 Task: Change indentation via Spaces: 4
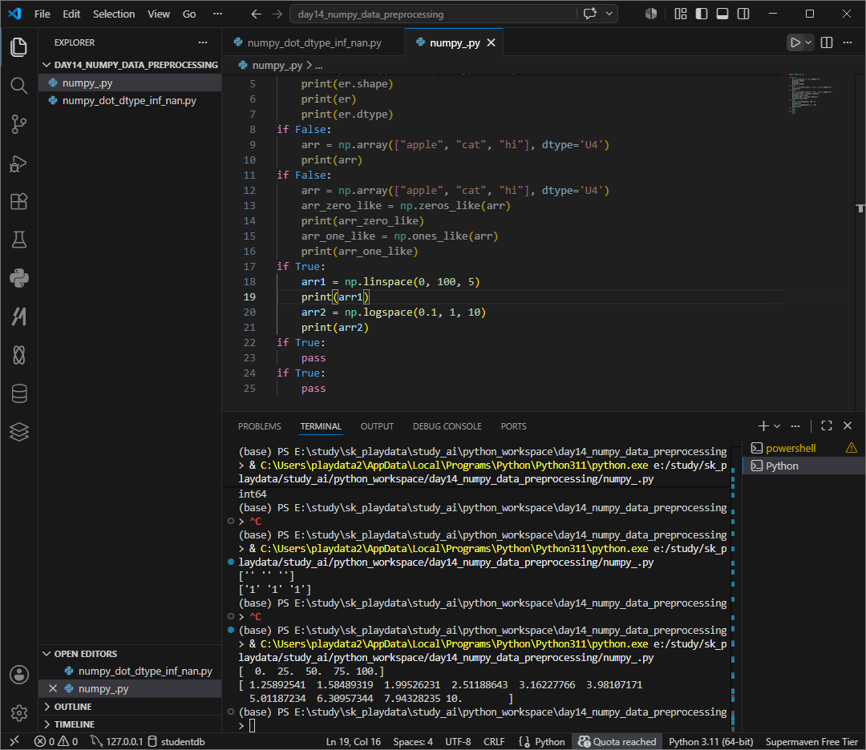[413, 741]
